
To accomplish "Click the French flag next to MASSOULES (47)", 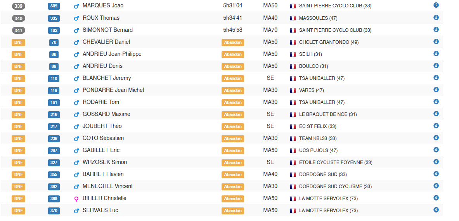I will [293, 18].
